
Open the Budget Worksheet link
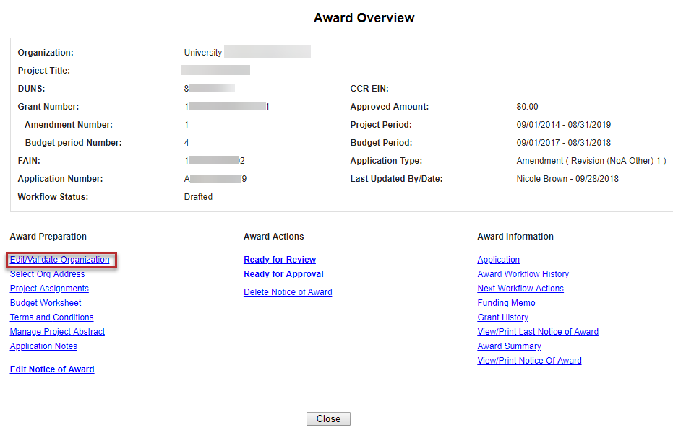pos(46,303)
